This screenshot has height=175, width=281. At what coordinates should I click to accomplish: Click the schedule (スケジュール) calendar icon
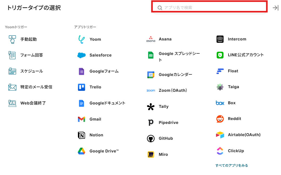[12, 71]
